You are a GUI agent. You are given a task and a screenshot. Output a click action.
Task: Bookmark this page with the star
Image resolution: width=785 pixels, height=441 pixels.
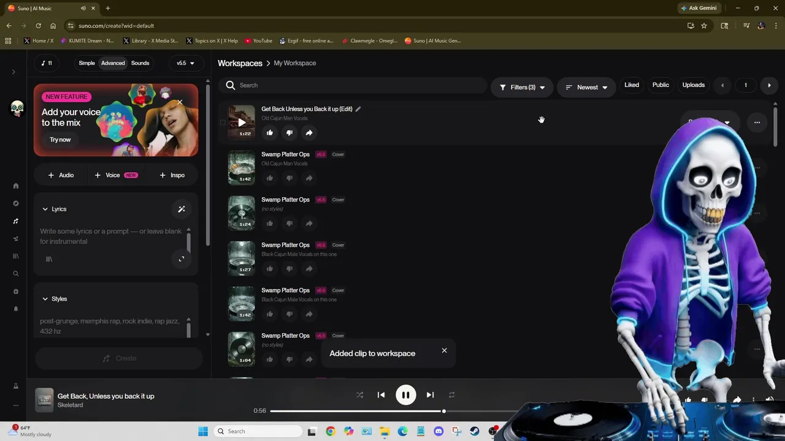(x=704, y=26)
